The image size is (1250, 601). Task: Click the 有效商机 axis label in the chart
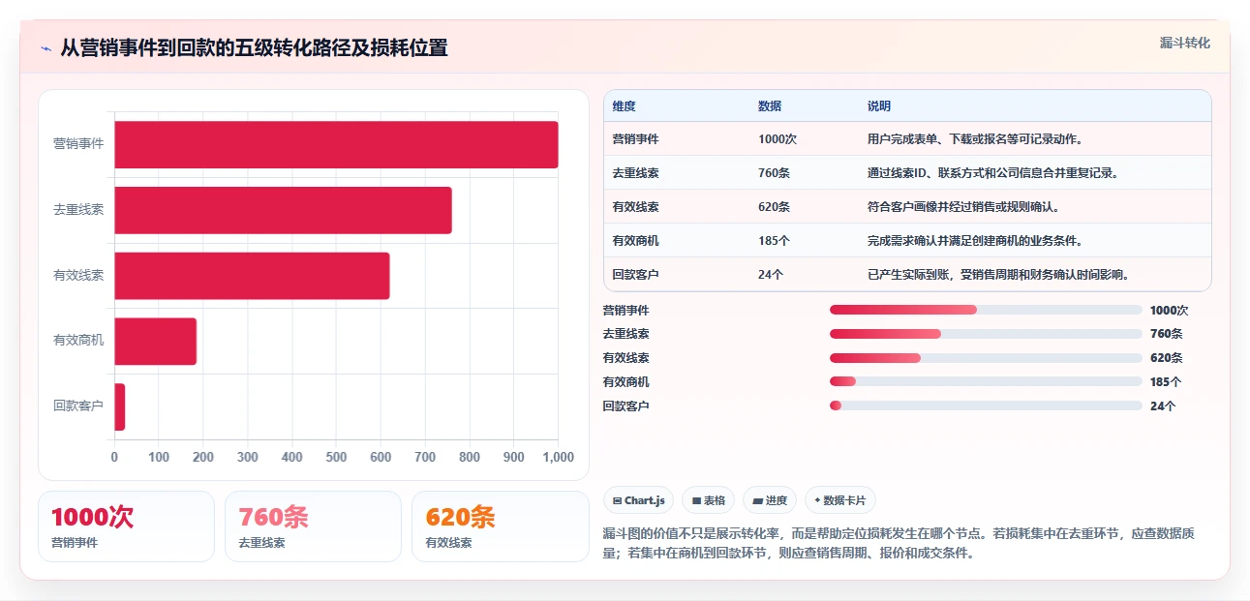[78, 341]
